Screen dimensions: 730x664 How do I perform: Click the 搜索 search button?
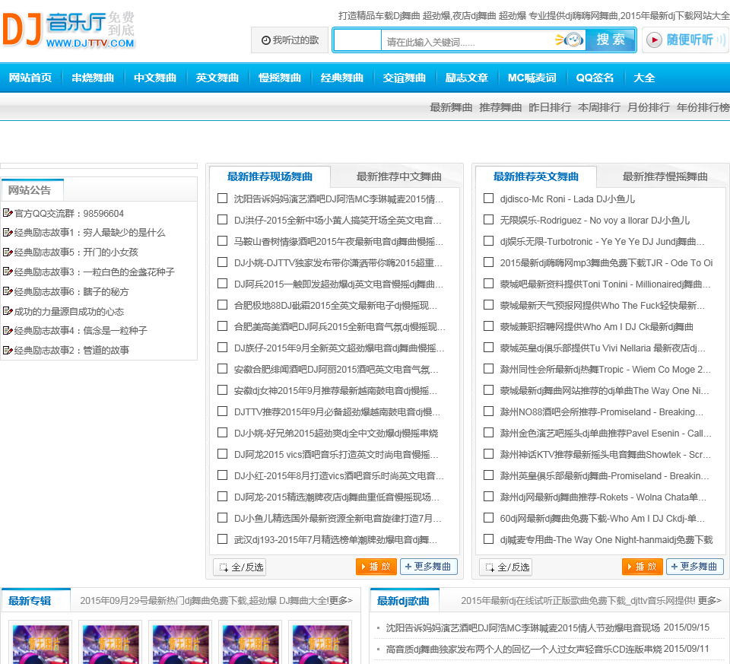click(x=611, y=40)
